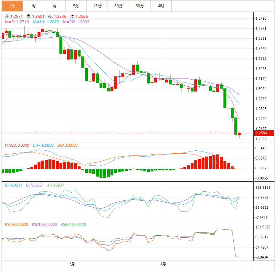Click the MA10: 1.2872 indicator label

point(46,22)
